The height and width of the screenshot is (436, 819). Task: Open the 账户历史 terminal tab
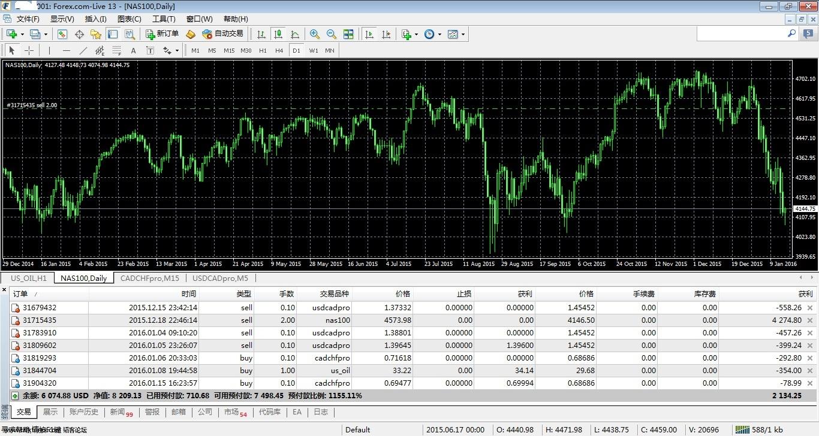coord(83,412)
